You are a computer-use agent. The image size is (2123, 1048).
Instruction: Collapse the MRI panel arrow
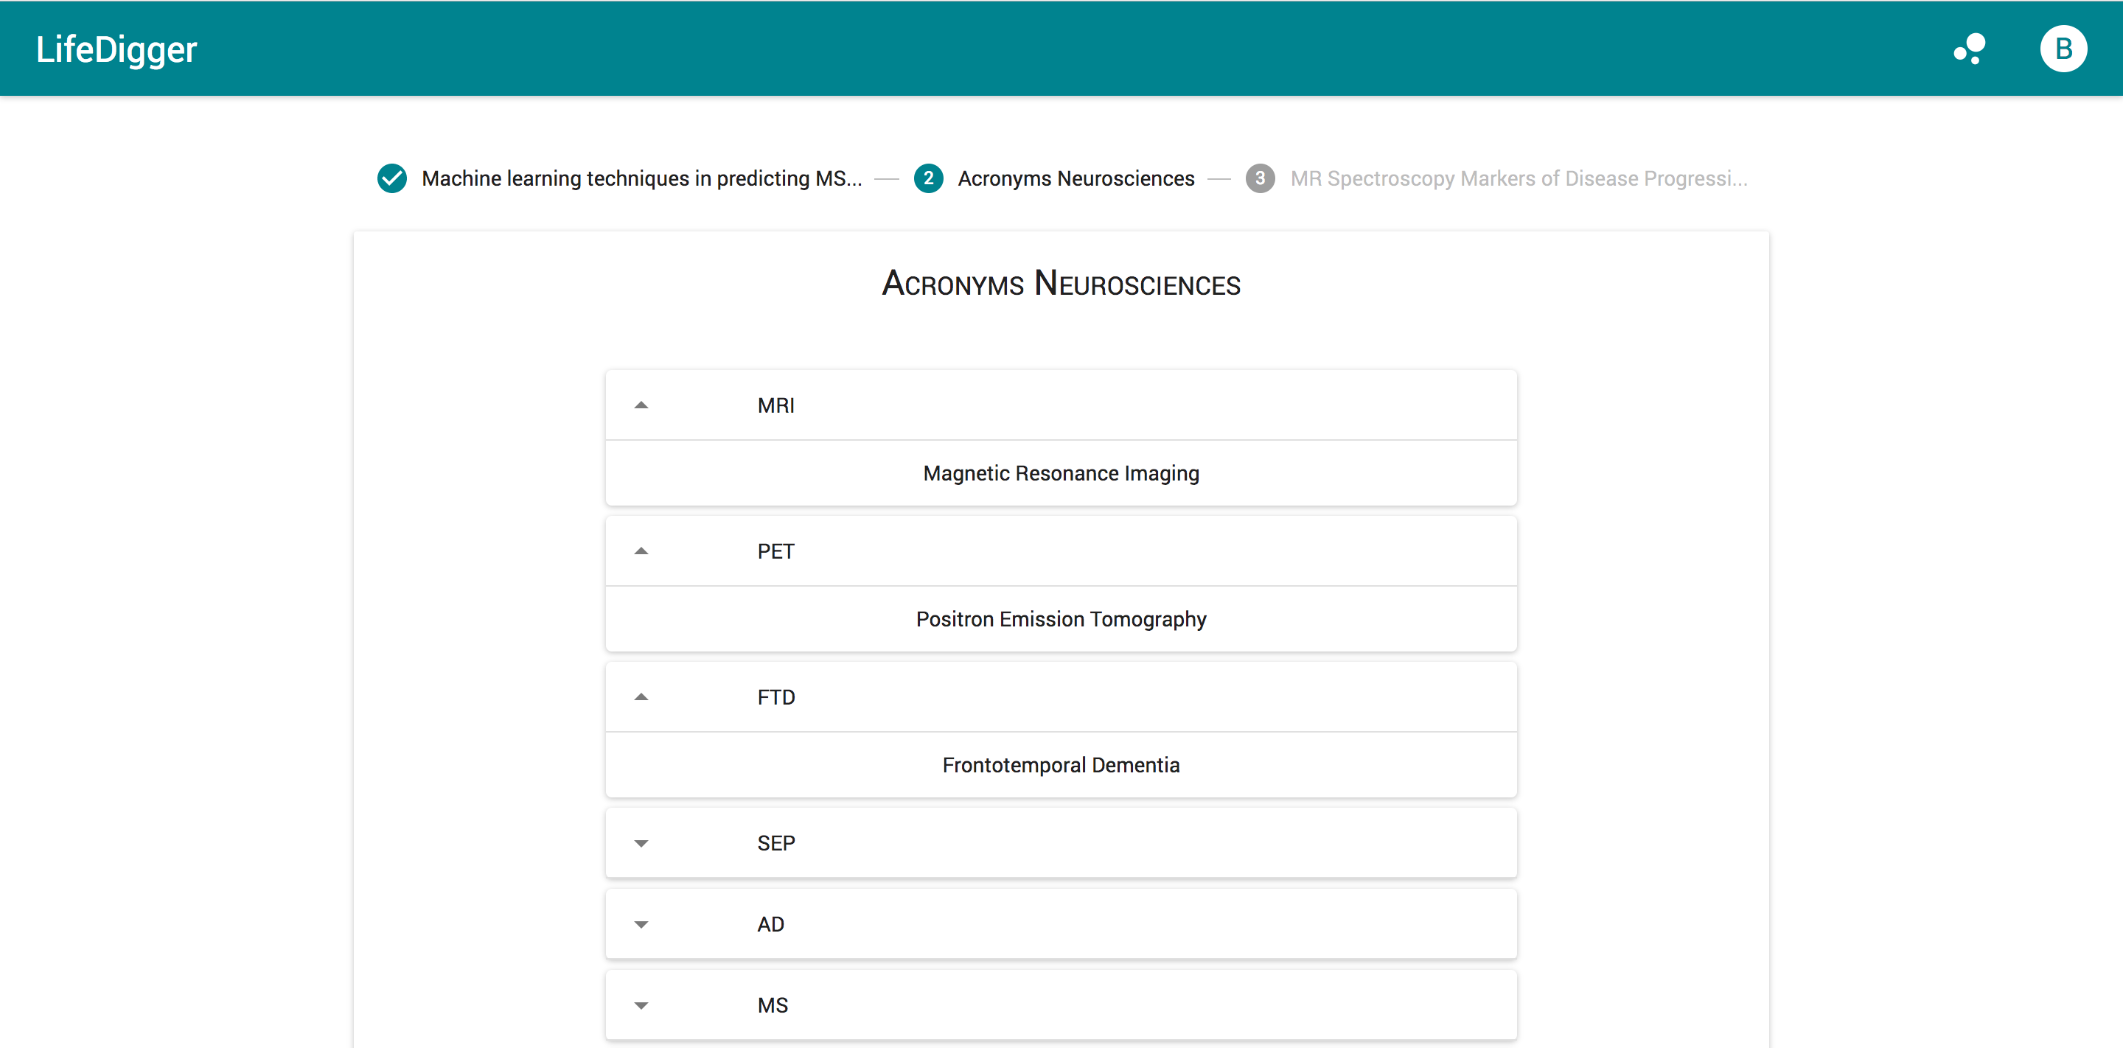(x=641, y=405)
